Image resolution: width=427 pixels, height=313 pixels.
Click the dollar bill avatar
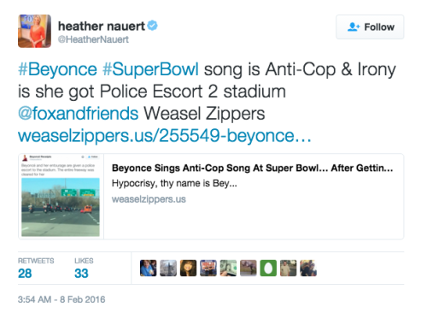coord(228,268)
